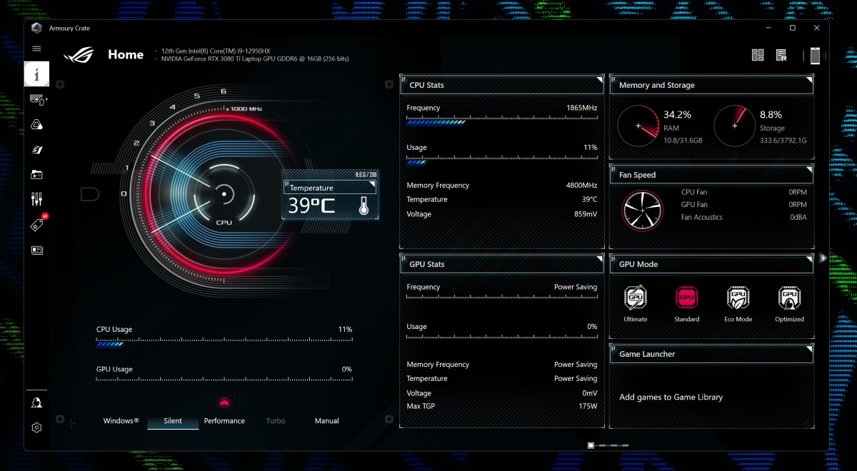Screen dimensions: 857x471
Task: Open Featured deals tag icon
Action: [x=37, y=225]
